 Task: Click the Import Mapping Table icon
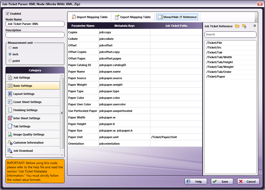(x=74, y=17)
